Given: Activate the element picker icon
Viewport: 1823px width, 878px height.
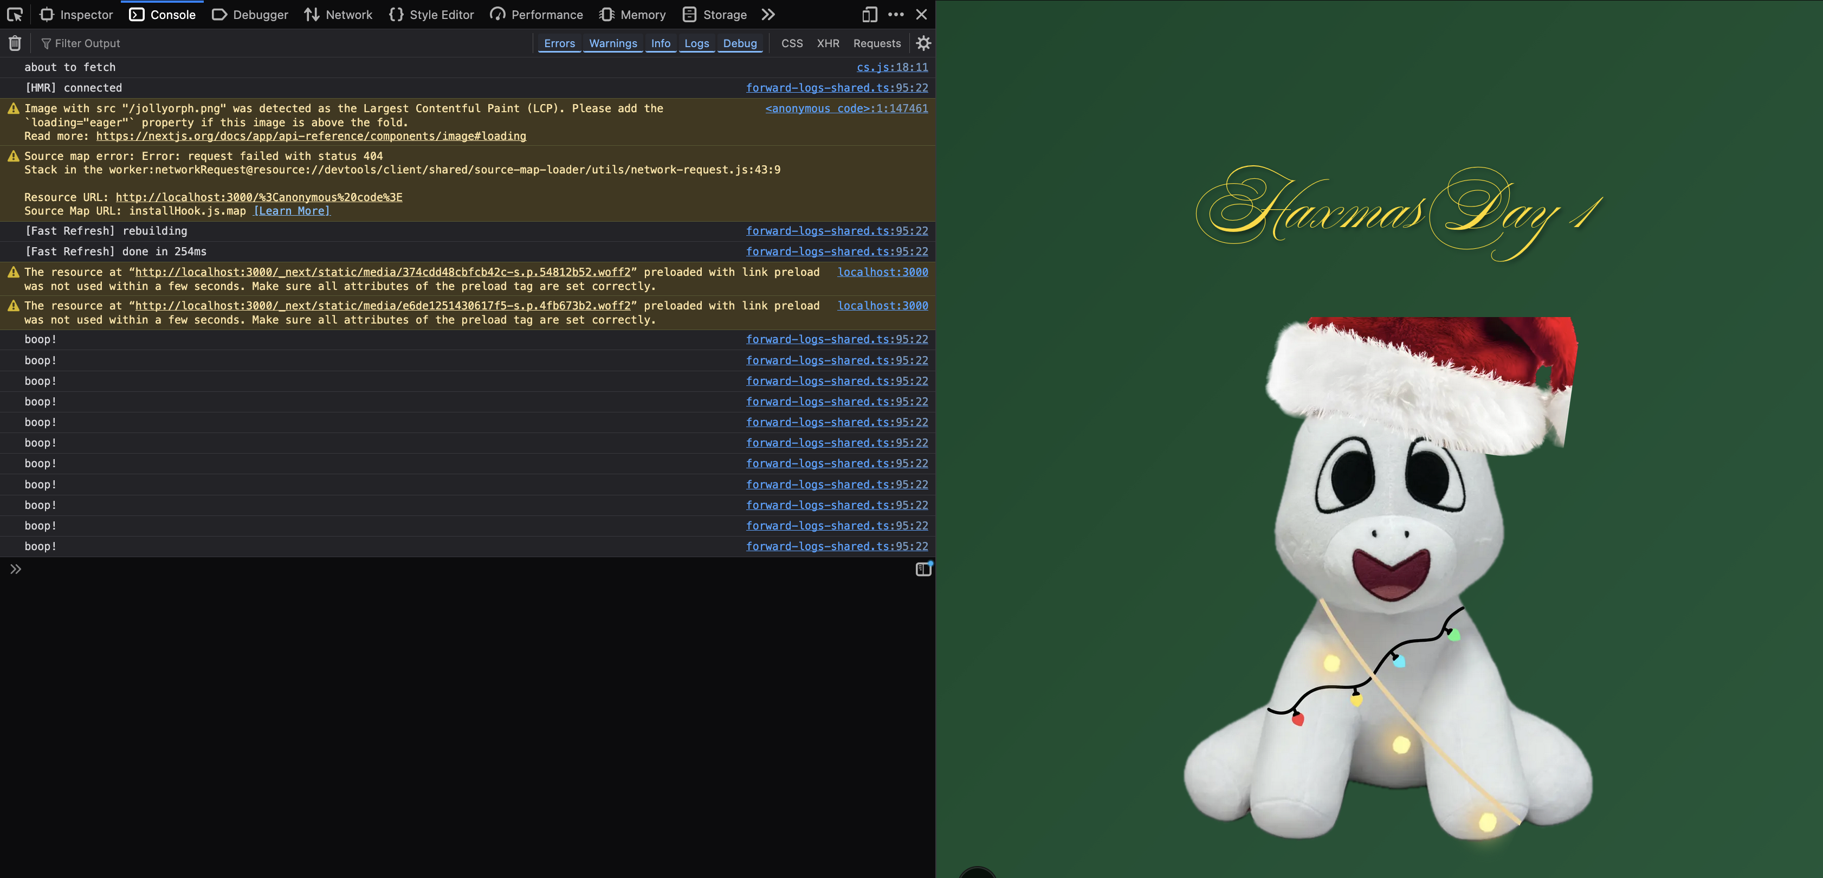Looking at the screenshot, I should coord(15,14).
